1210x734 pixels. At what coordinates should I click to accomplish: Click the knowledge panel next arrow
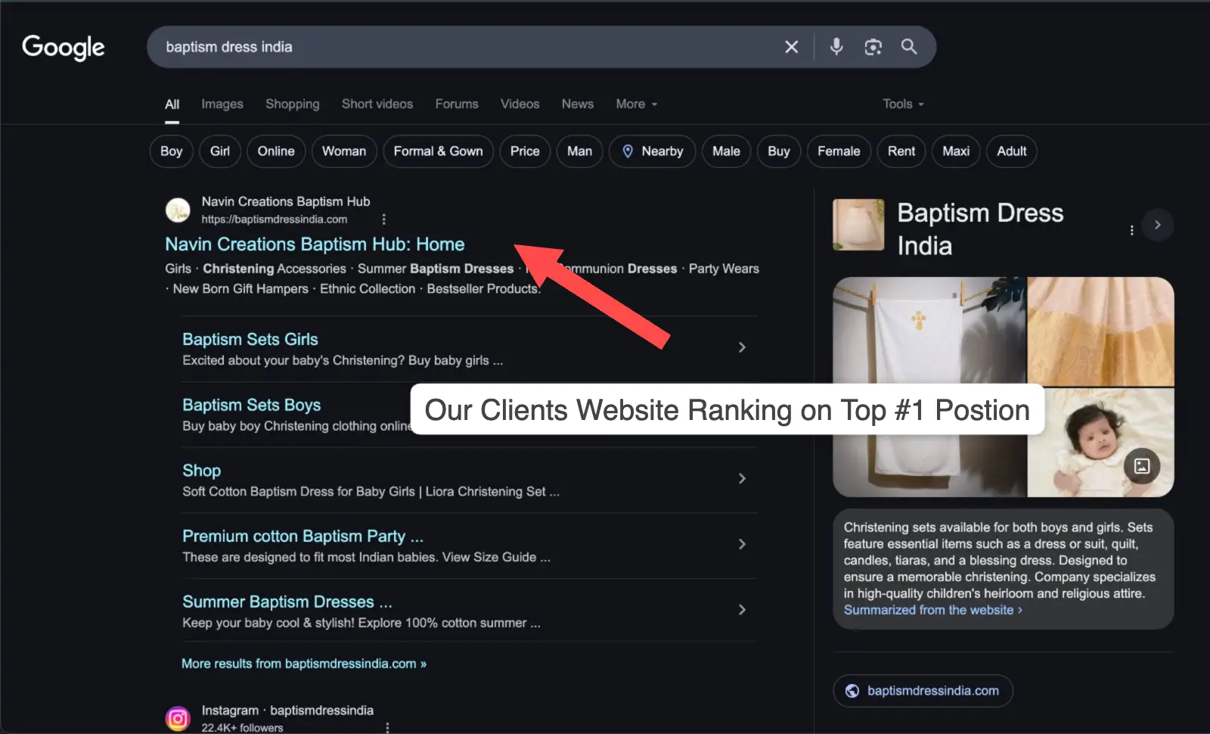click(1157, 225)
